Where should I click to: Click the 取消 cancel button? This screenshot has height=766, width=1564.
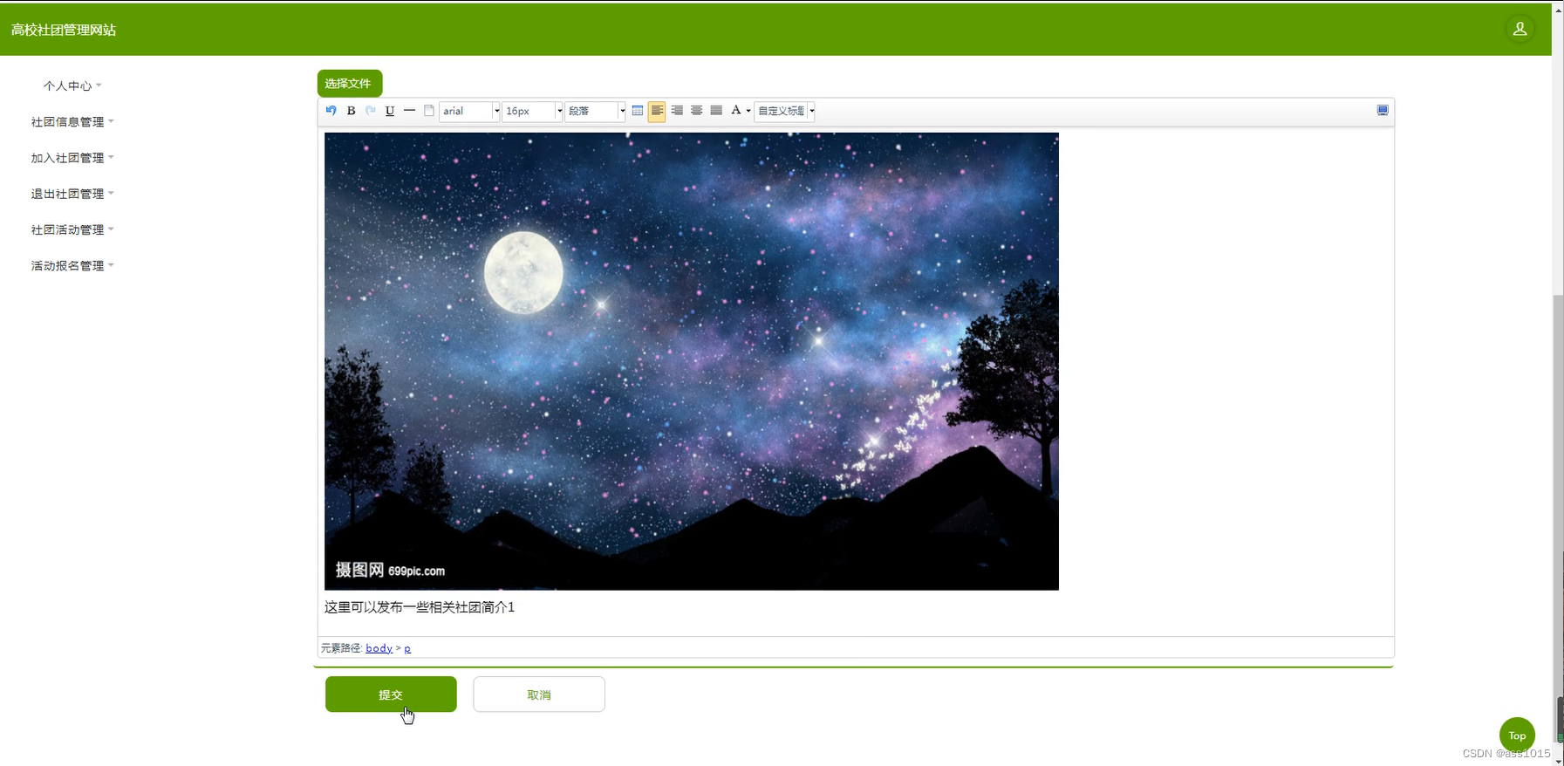(539, 694)
